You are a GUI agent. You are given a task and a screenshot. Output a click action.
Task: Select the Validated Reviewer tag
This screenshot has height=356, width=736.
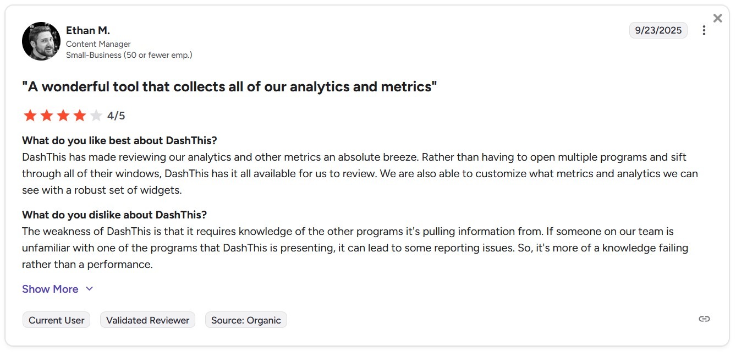(x=147, y=320)
